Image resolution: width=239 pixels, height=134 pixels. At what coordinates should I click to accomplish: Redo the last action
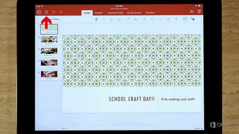point(61,12)
